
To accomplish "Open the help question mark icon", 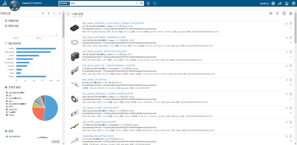I will 293,4.
